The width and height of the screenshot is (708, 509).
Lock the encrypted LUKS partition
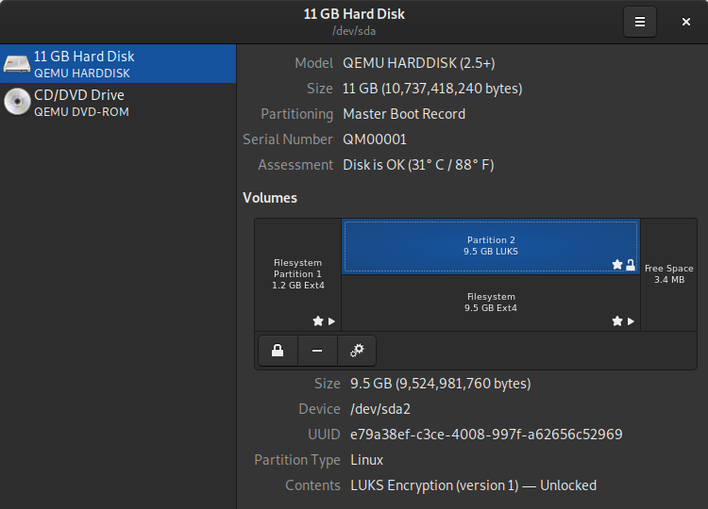[278, 351]
